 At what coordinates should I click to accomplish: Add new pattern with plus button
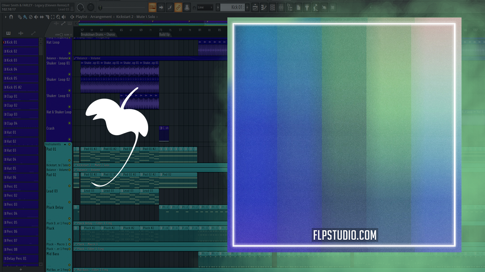(247, 7)
